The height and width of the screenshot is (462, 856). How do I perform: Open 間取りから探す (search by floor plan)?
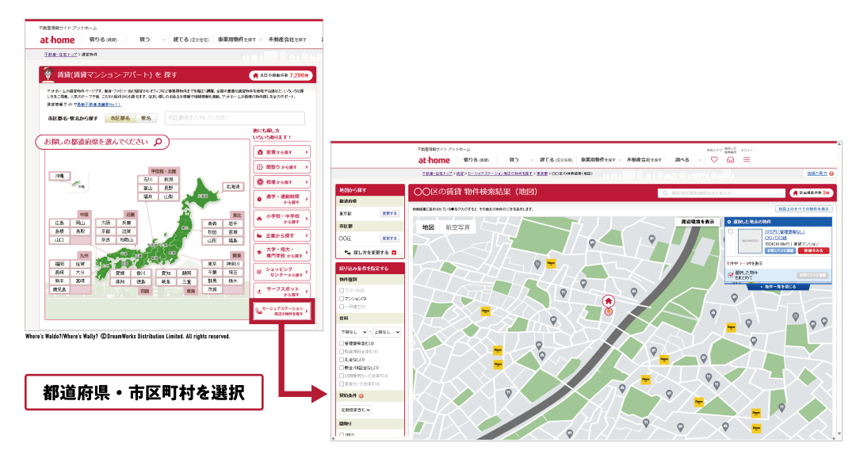281,166
